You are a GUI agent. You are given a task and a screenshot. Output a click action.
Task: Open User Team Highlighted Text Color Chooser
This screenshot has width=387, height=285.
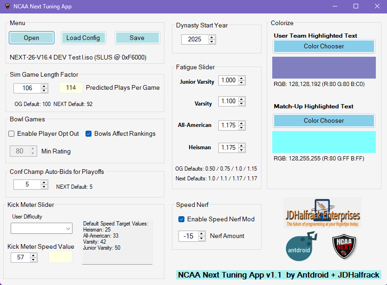coord(324,46)
